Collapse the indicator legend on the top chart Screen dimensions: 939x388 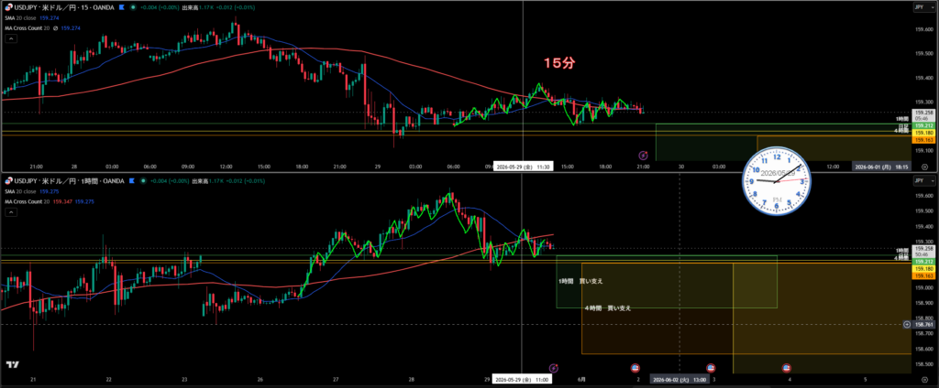tap(11, 38)
